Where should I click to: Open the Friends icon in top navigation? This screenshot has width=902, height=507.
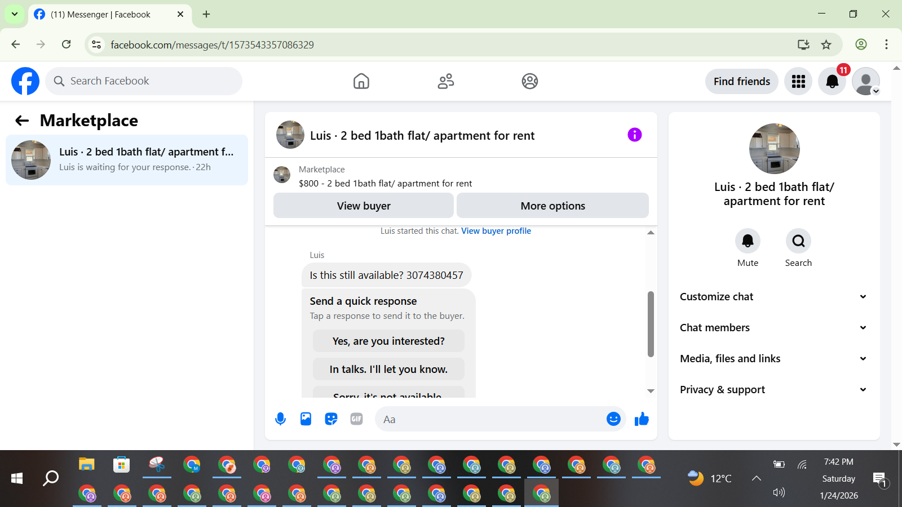pos(446,81)
